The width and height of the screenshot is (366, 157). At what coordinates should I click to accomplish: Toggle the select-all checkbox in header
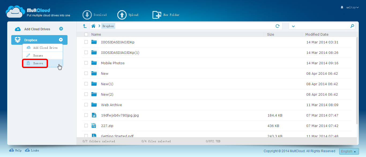click(x=86, y=34)
